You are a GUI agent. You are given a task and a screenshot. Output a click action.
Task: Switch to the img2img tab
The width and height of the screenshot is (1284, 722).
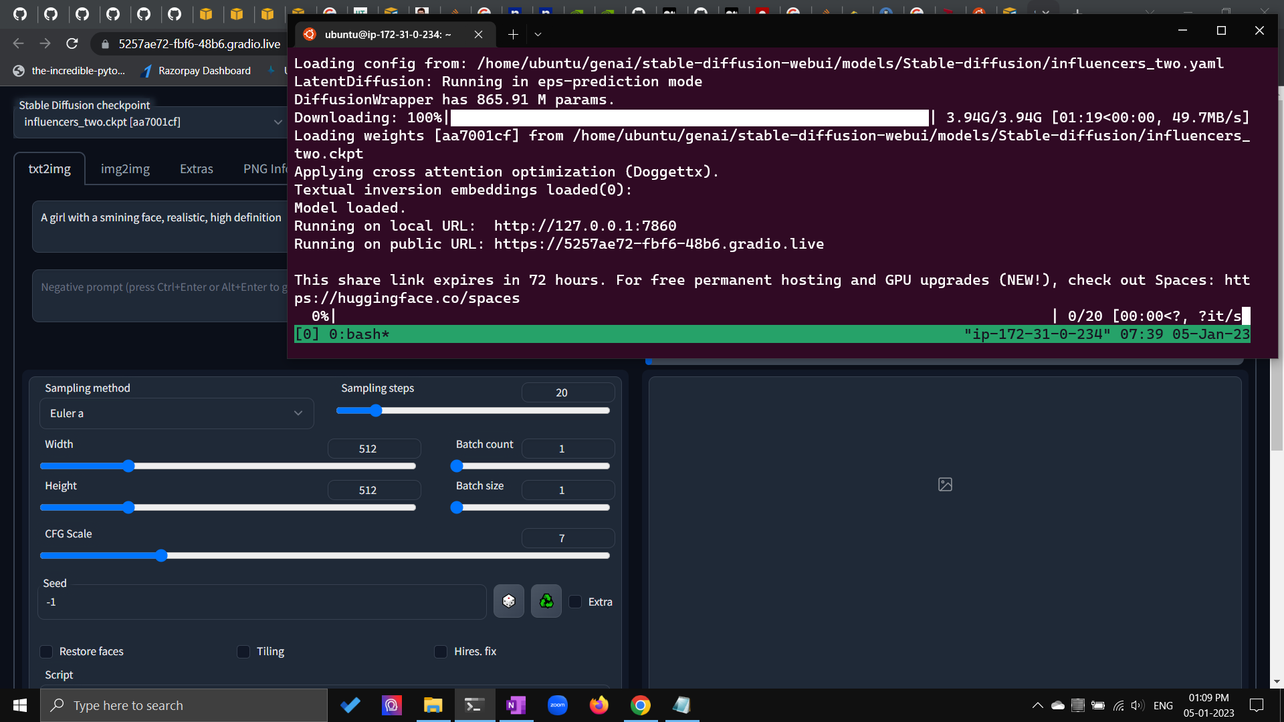(x=125, y=169)
